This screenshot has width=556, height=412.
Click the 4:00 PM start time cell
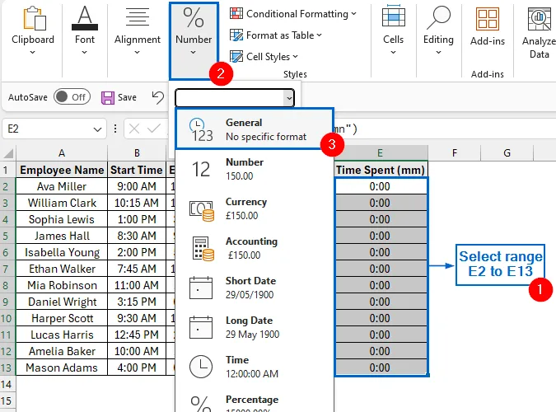point(137,368)
